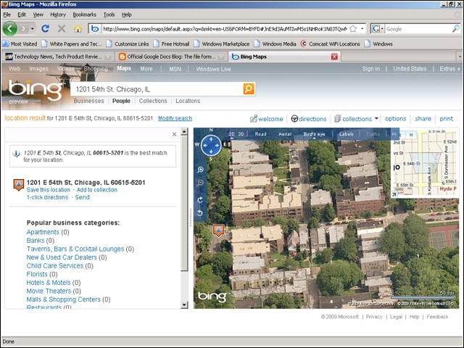Click the Modify search link
The image size is (464, 348).
[x=175, y=118]
